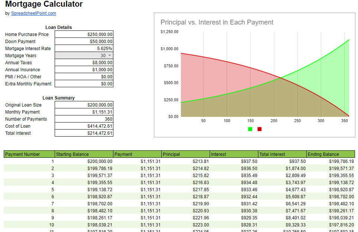Click the 200 x-axis label on chart
This screenshot has height=232, width=358.
(x=274, y=121)
